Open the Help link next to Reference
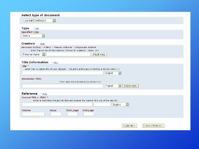The width and height of the screenshot is (199, 149). point(45,94)
